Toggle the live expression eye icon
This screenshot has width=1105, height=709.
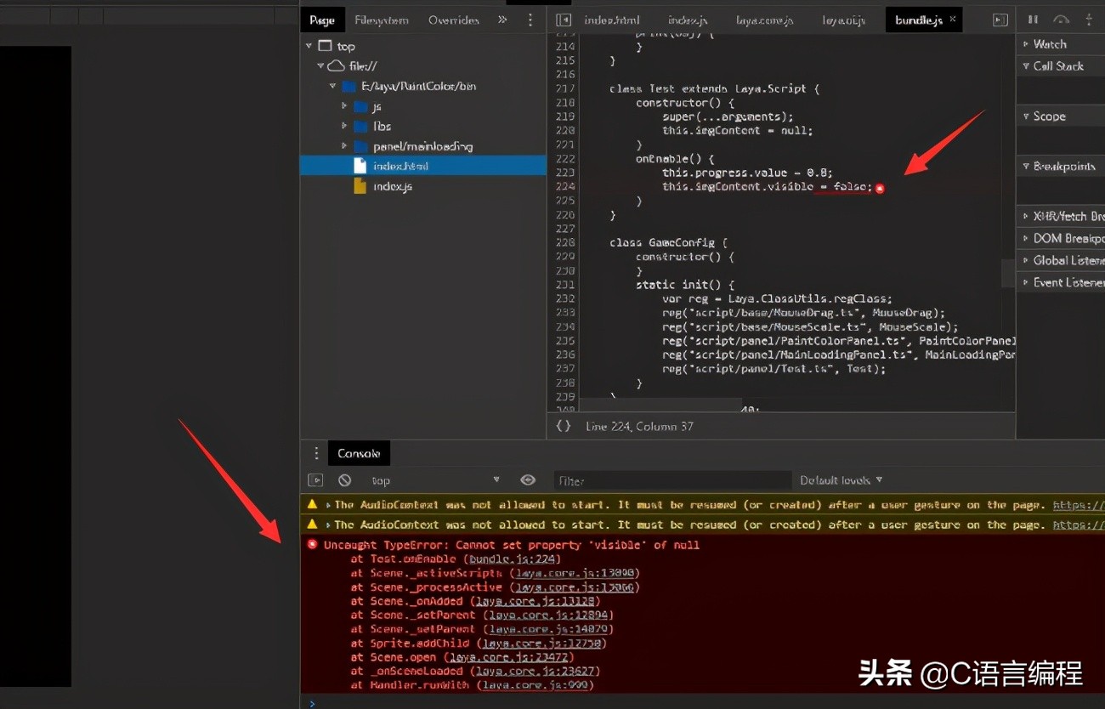pyautogui.click(x=527, y=479)
